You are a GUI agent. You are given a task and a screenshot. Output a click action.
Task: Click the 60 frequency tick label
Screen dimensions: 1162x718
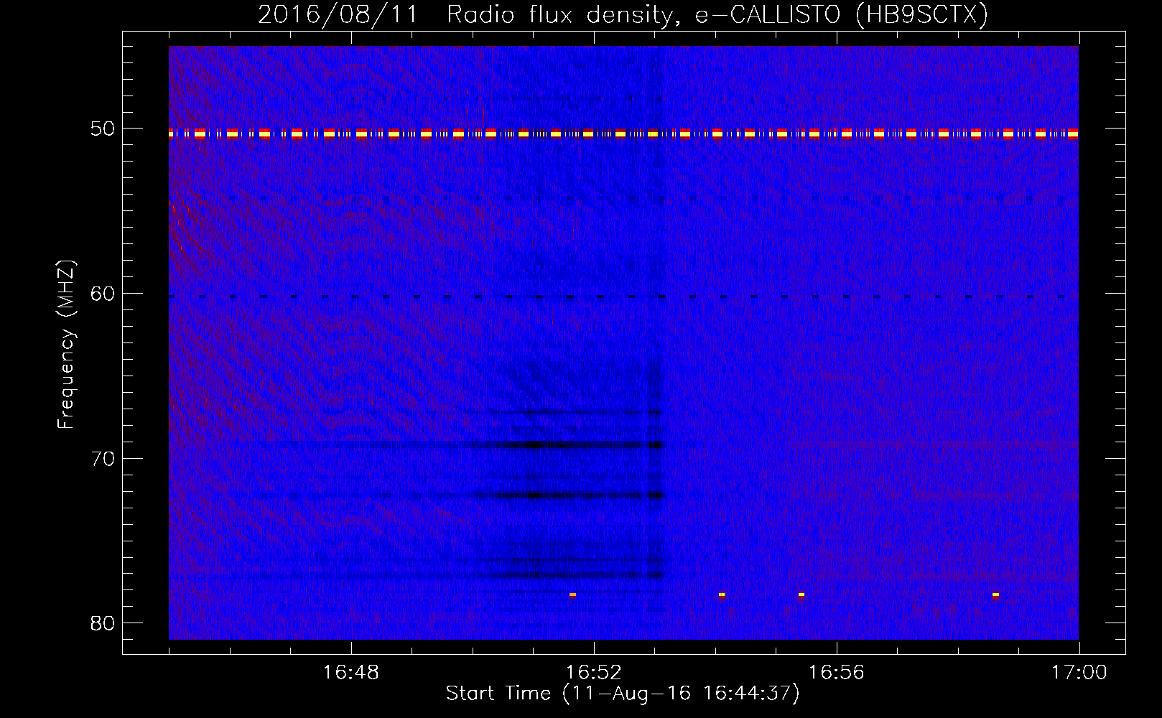coord(103,294)
